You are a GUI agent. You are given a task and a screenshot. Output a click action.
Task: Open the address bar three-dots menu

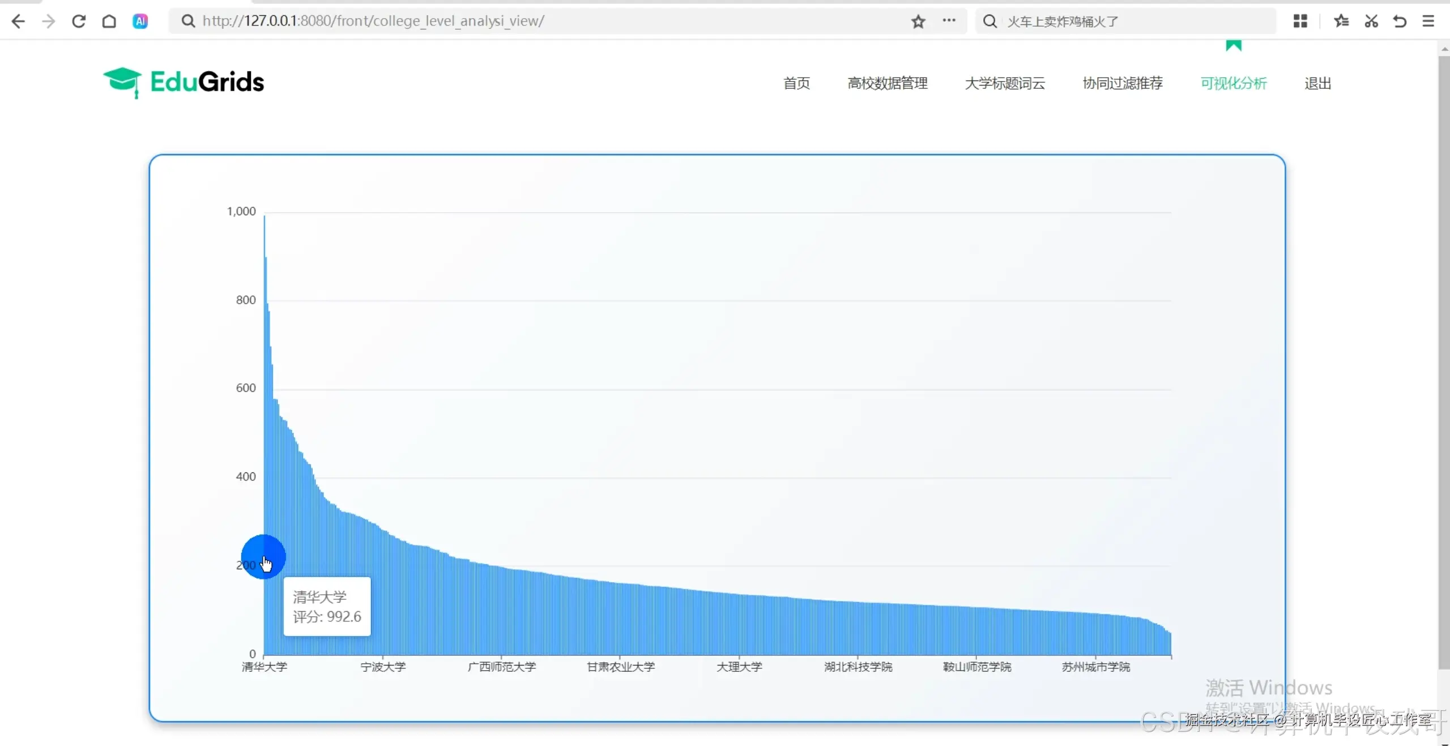point(949,21)
